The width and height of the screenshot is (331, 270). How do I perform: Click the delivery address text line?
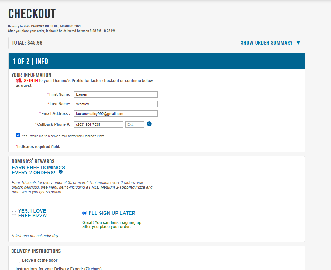[x=44, y=26]
